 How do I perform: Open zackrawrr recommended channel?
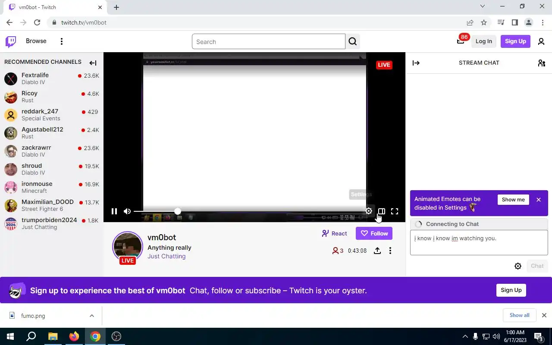click(52, 151)
